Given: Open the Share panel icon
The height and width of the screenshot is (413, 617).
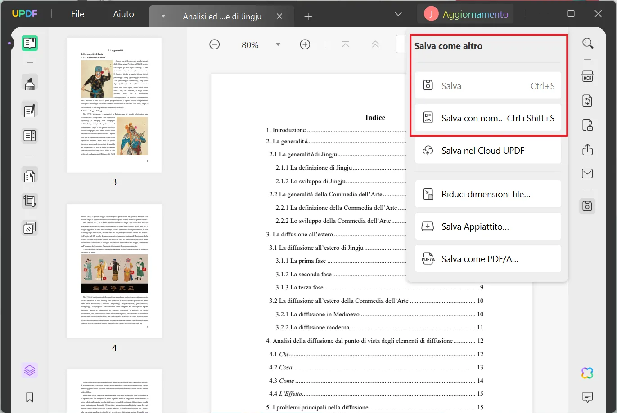Looking at the screenshot, I should tap(587, 150).
